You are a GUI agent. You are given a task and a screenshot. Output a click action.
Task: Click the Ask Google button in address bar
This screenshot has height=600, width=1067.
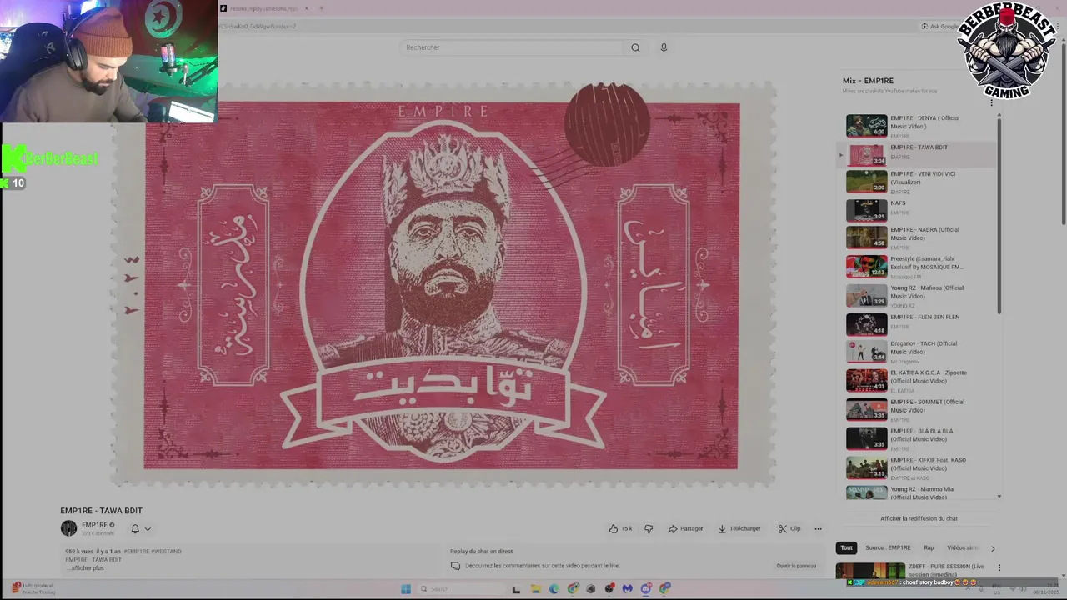pos(940,26)
